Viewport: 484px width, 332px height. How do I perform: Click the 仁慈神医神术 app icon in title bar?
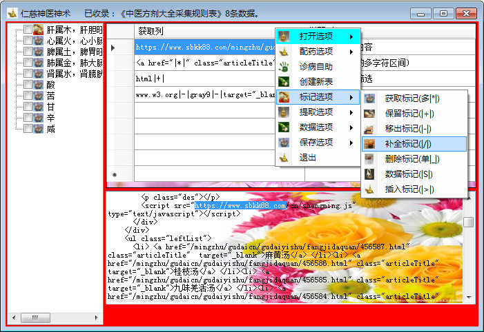12,13
